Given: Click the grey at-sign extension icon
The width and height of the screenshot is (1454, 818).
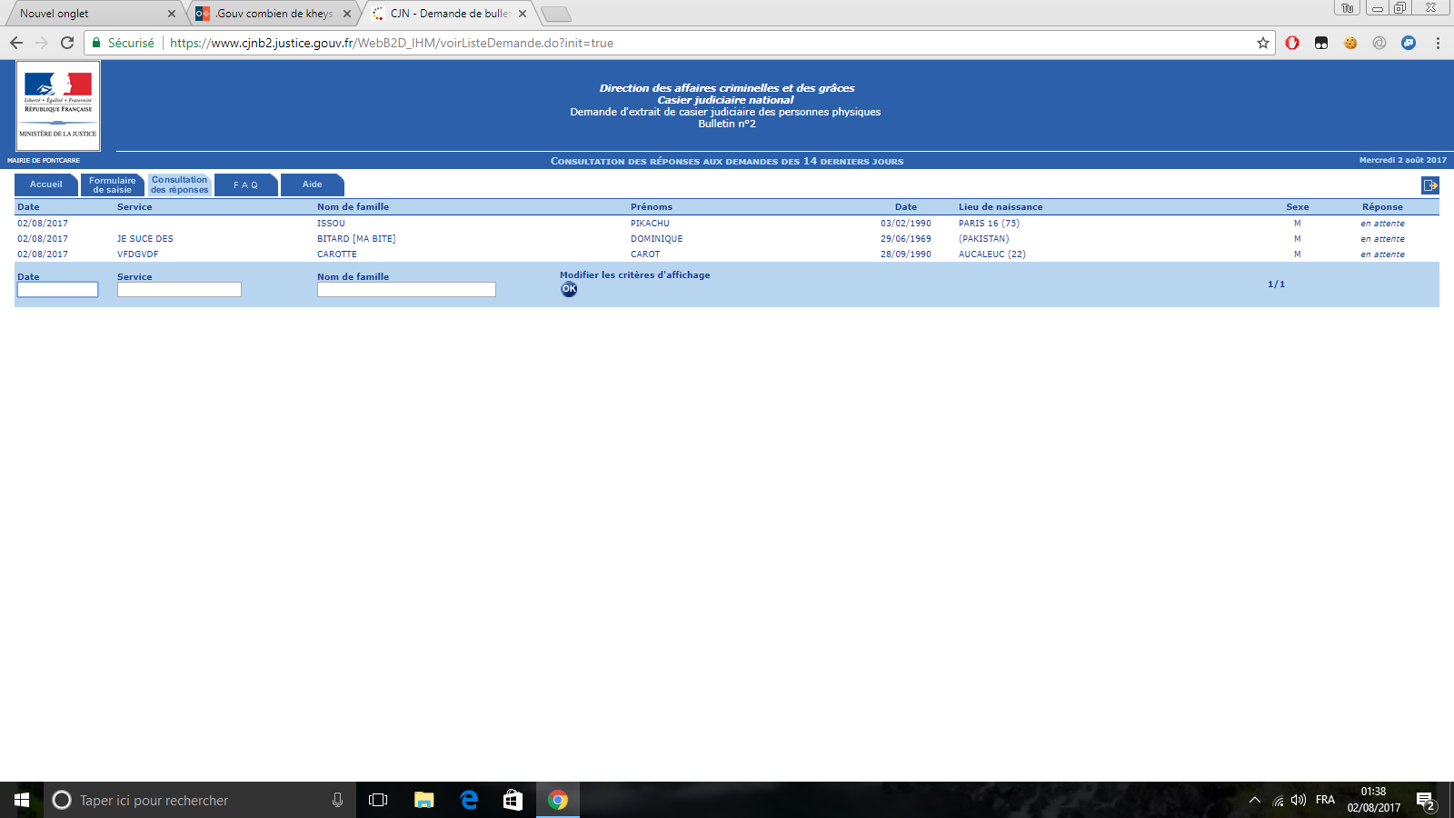Looking at the screenshot, I should click(1379, 43).
